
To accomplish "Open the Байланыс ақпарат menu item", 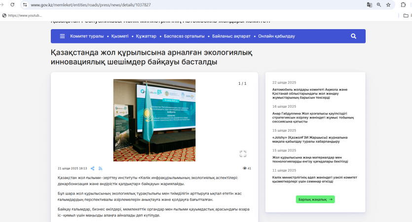I will [x=231, y=36].
